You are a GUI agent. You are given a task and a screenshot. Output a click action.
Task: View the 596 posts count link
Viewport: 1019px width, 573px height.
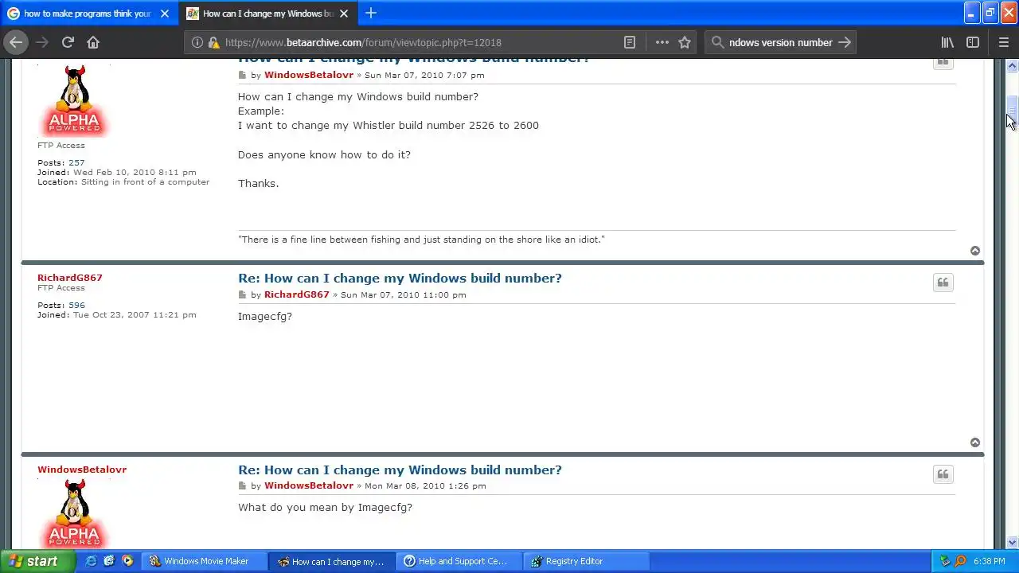point(76,305)
